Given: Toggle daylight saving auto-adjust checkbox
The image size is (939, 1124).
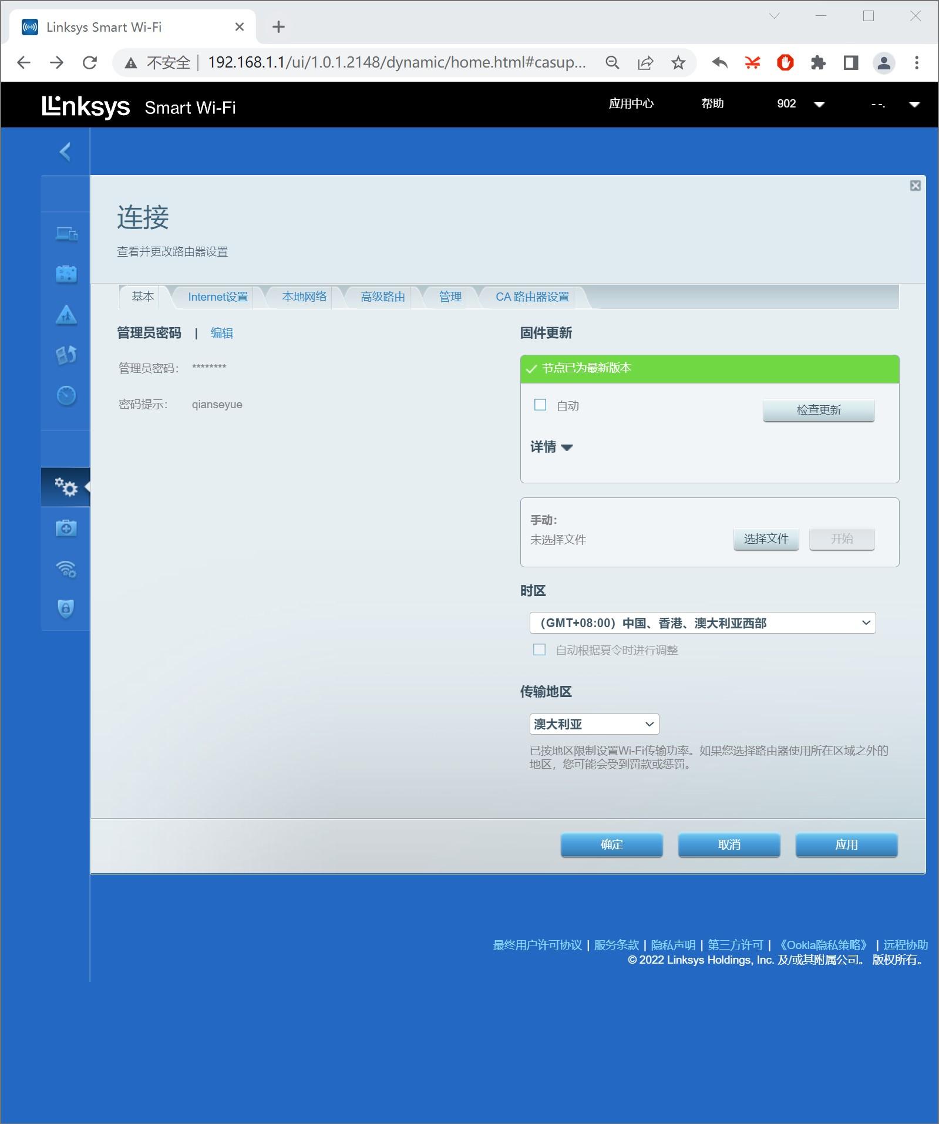Looking at the screenshot, I should [539, 650].
